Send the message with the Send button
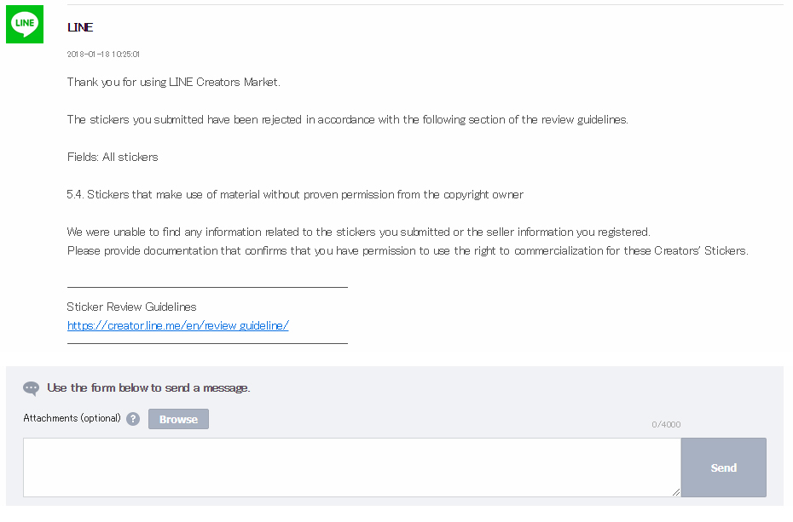The width and height of the screenshot is (793, 522). click(724, 468)
